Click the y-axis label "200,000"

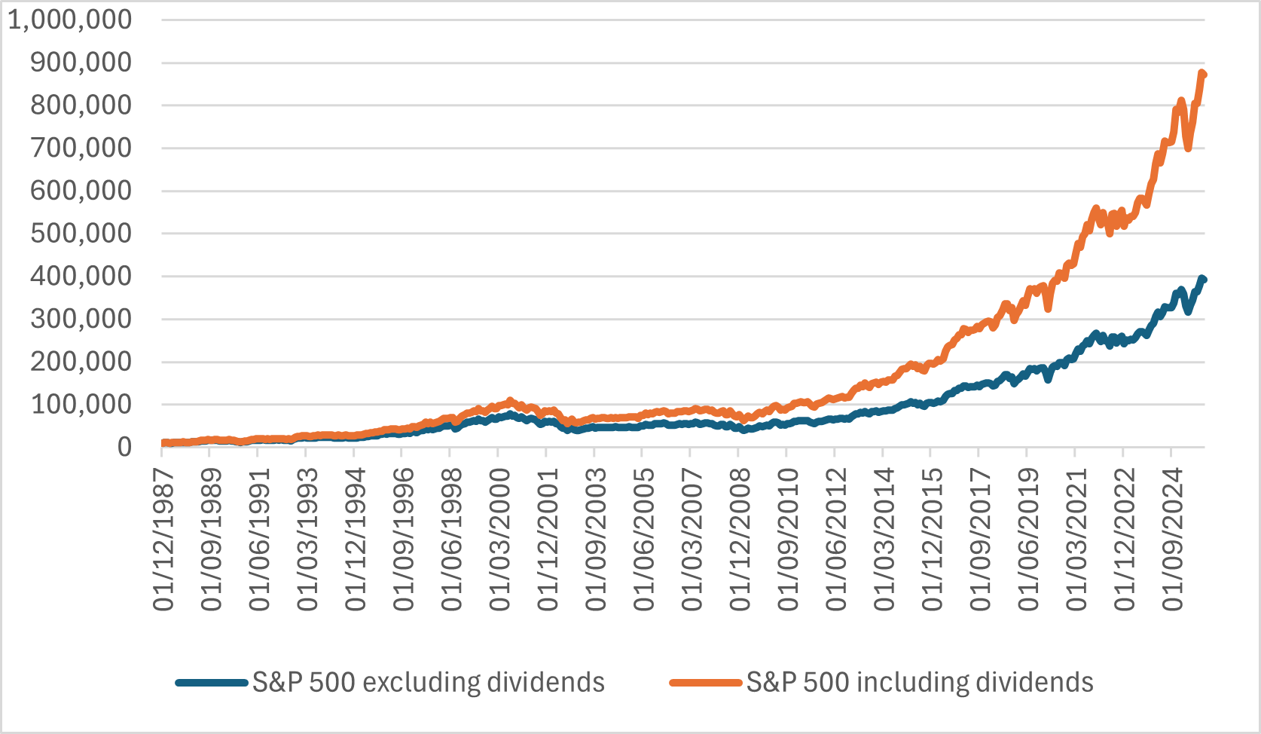click(81, 362)
